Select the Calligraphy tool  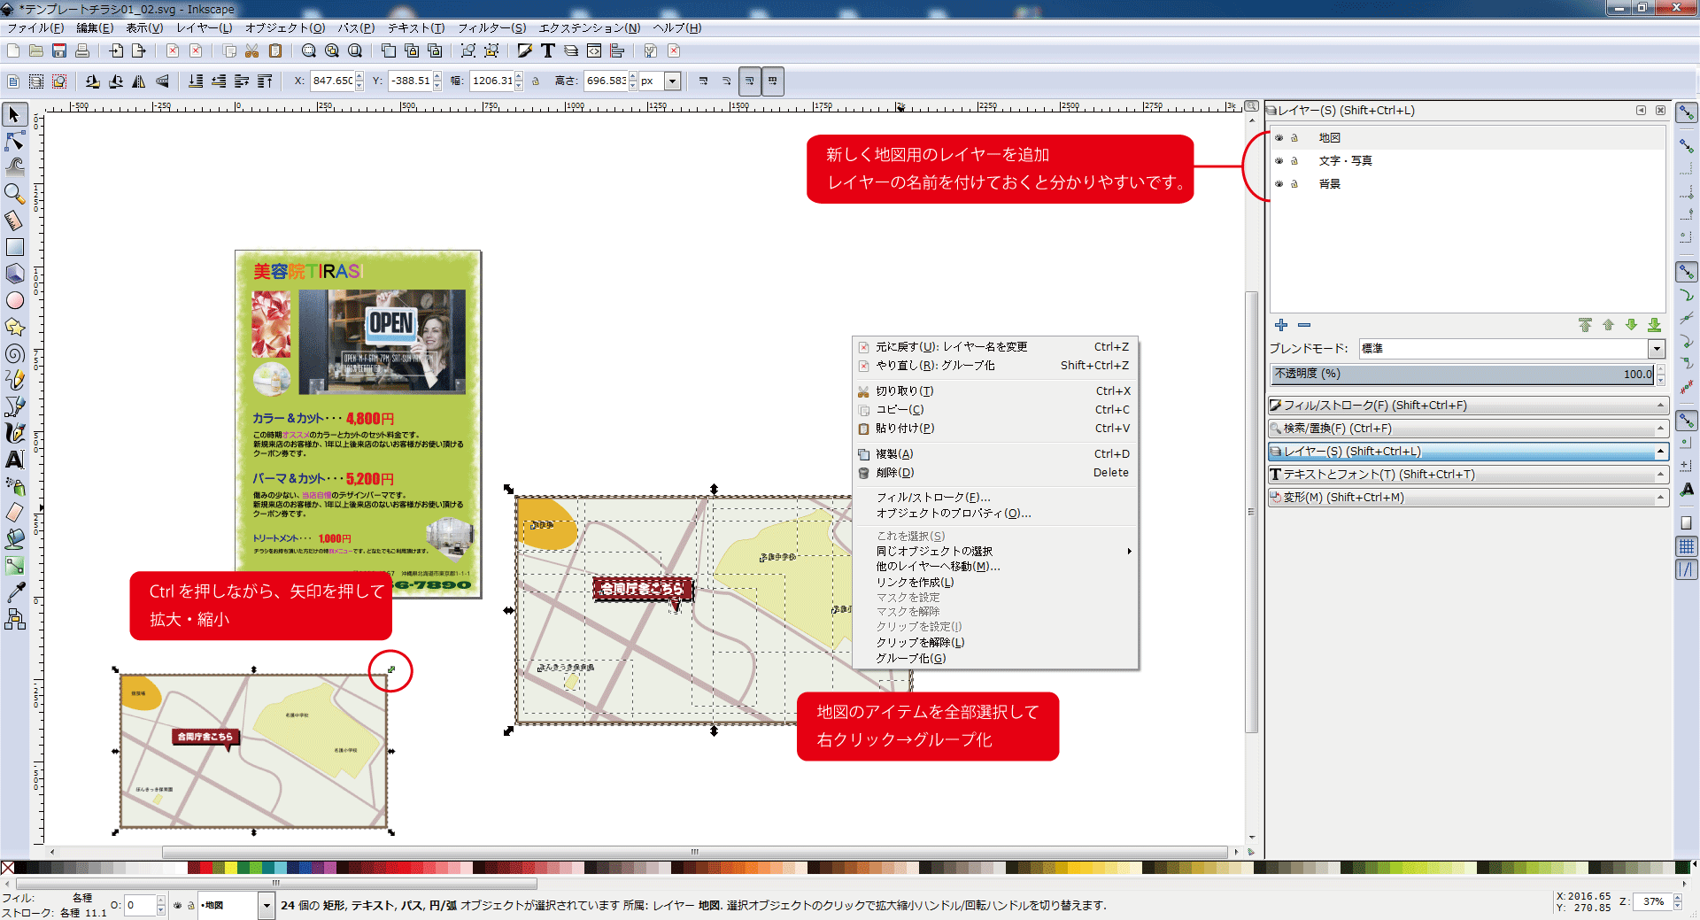(14, 433)
